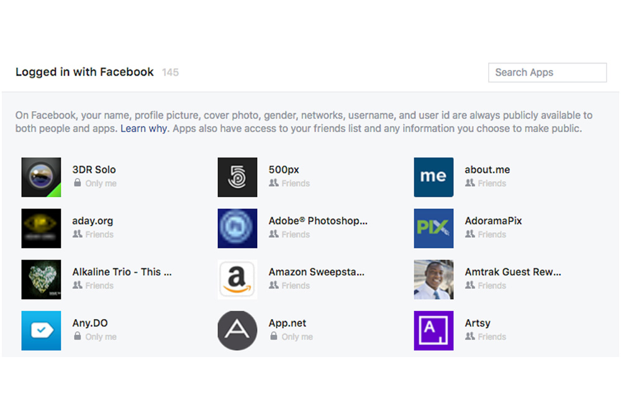Select the about.me app icon
Viewport: 621px width, 414px height.
[433, 177]
